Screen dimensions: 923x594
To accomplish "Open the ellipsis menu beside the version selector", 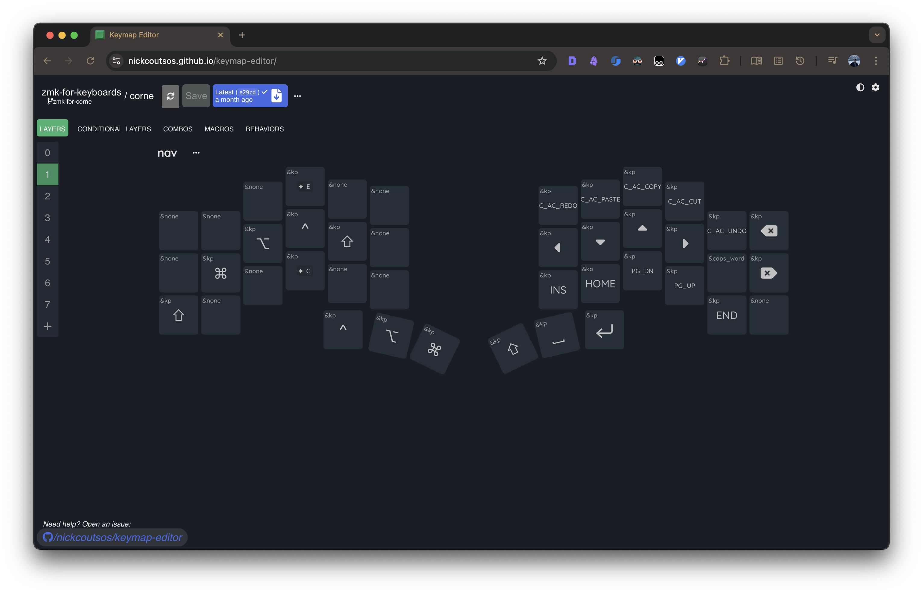I will click(297, 96).
